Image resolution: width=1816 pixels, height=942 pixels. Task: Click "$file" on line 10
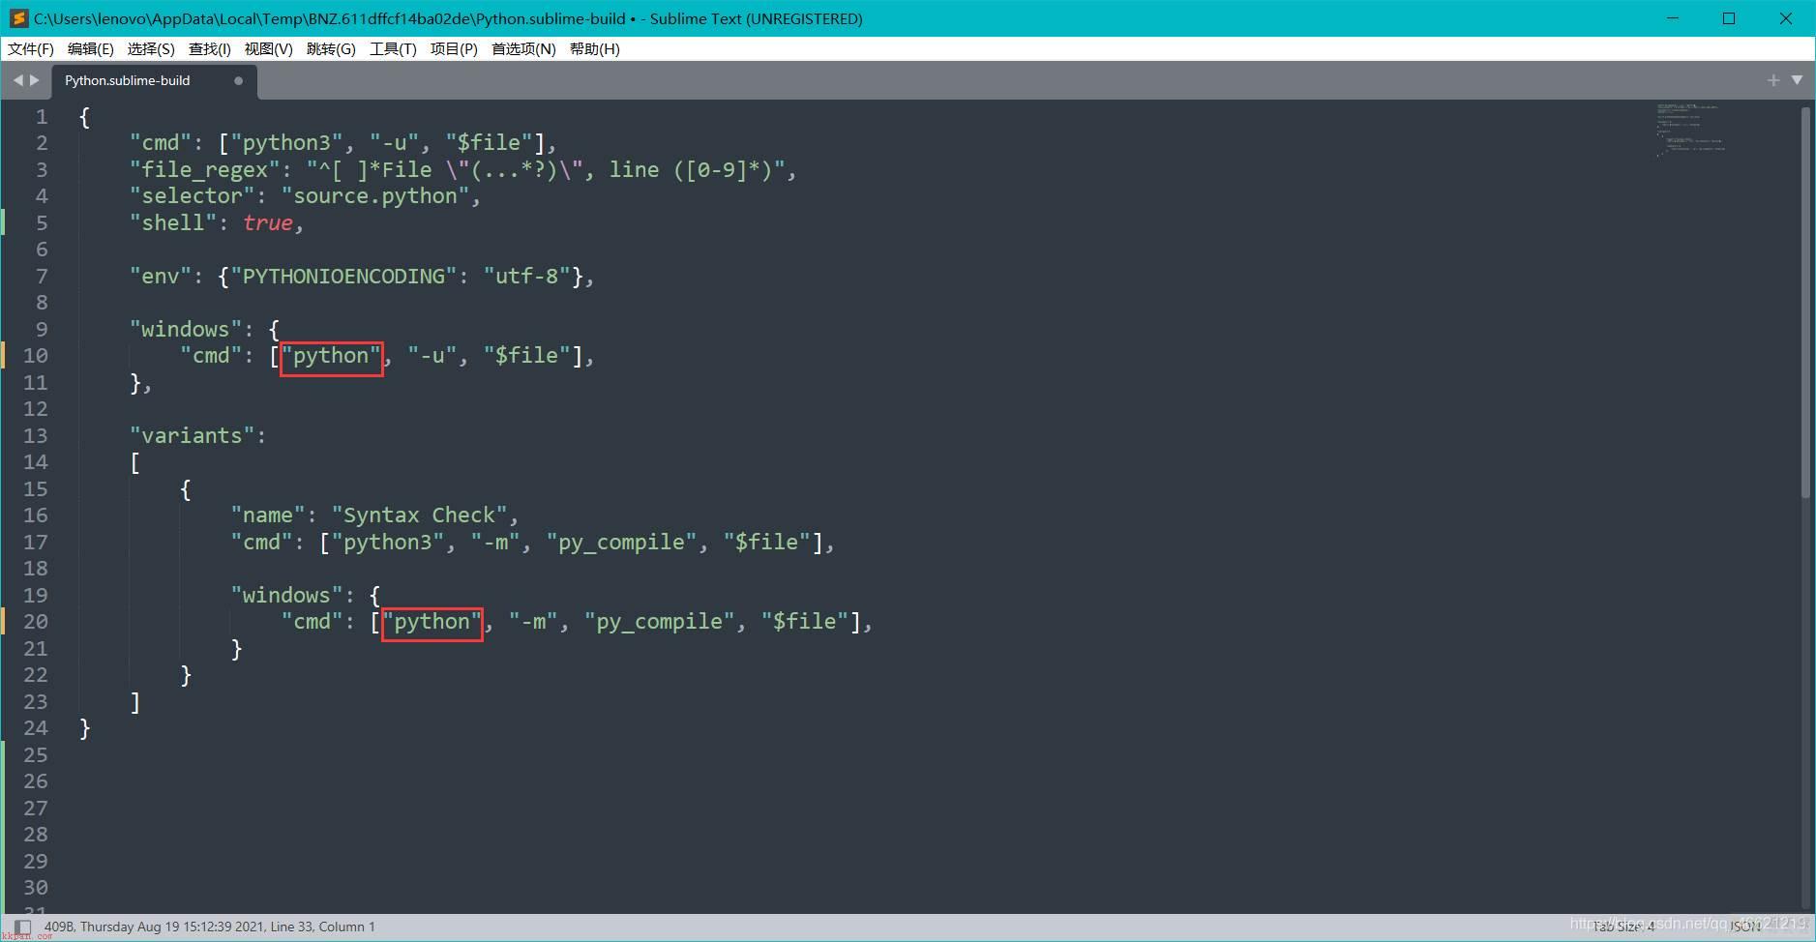pos(526,356)
